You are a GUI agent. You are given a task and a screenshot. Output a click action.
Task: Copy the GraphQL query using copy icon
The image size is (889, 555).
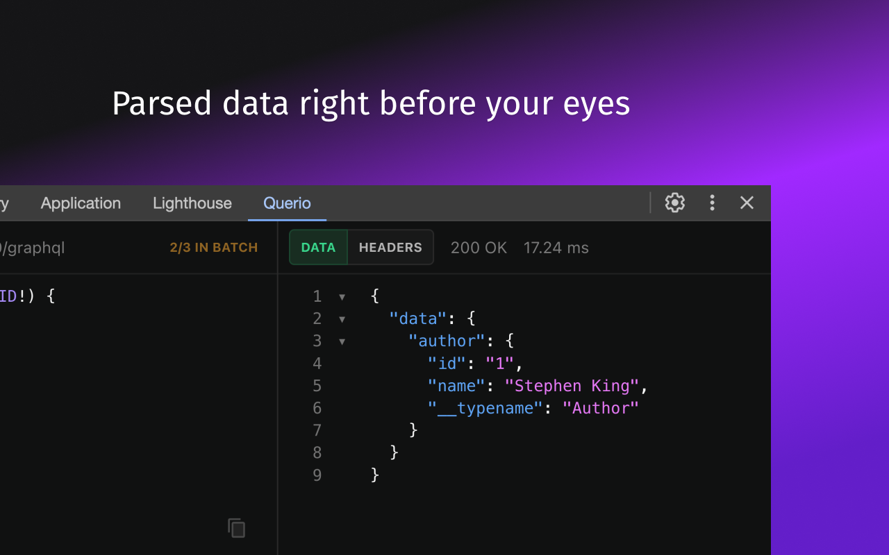point(236,528)
